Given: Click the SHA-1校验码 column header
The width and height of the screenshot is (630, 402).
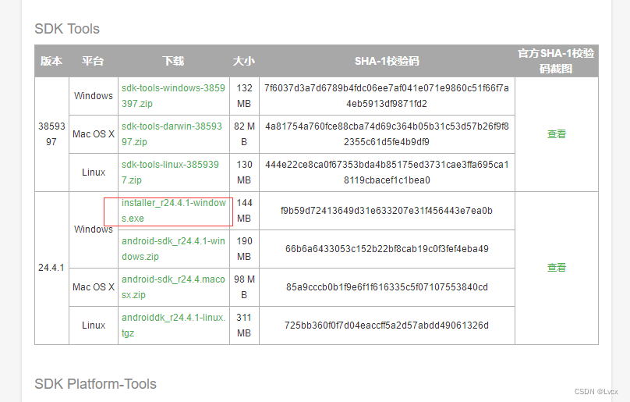Looking at the screenshot, I should [387, 61].
